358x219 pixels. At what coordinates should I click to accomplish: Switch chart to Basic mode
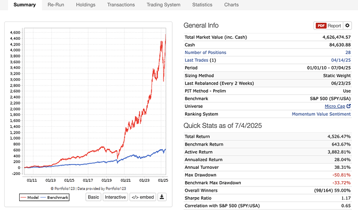click(93, 197)
